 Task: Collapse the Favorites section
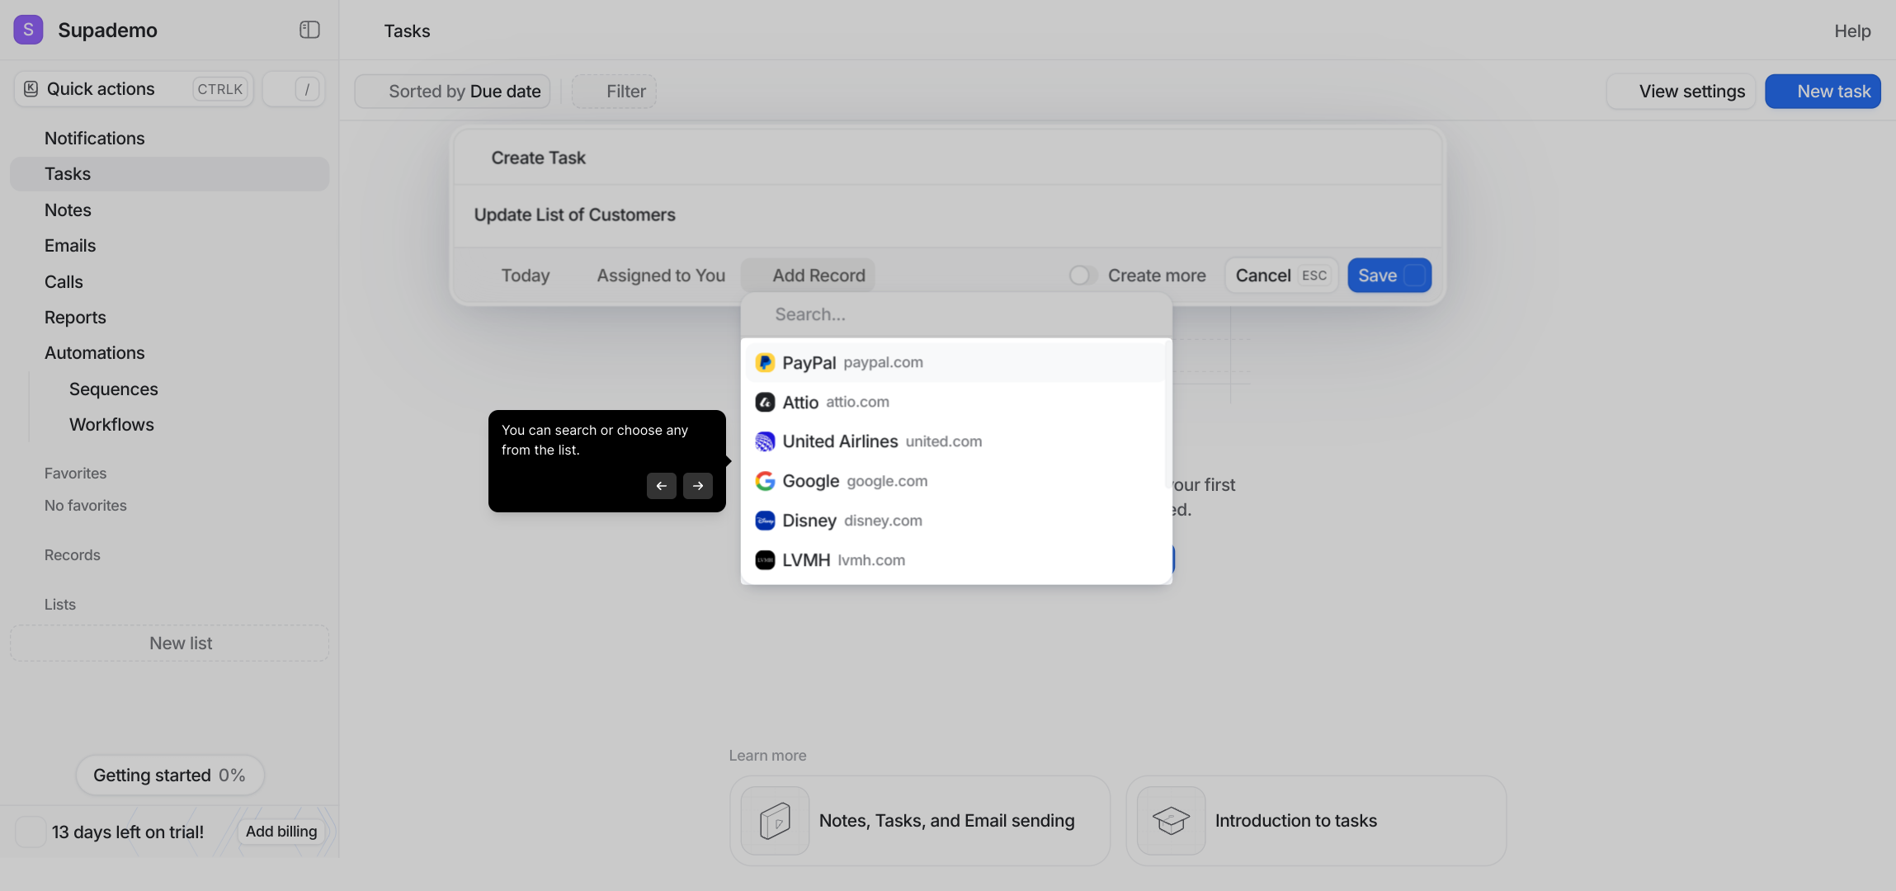[x=75, y=474]
